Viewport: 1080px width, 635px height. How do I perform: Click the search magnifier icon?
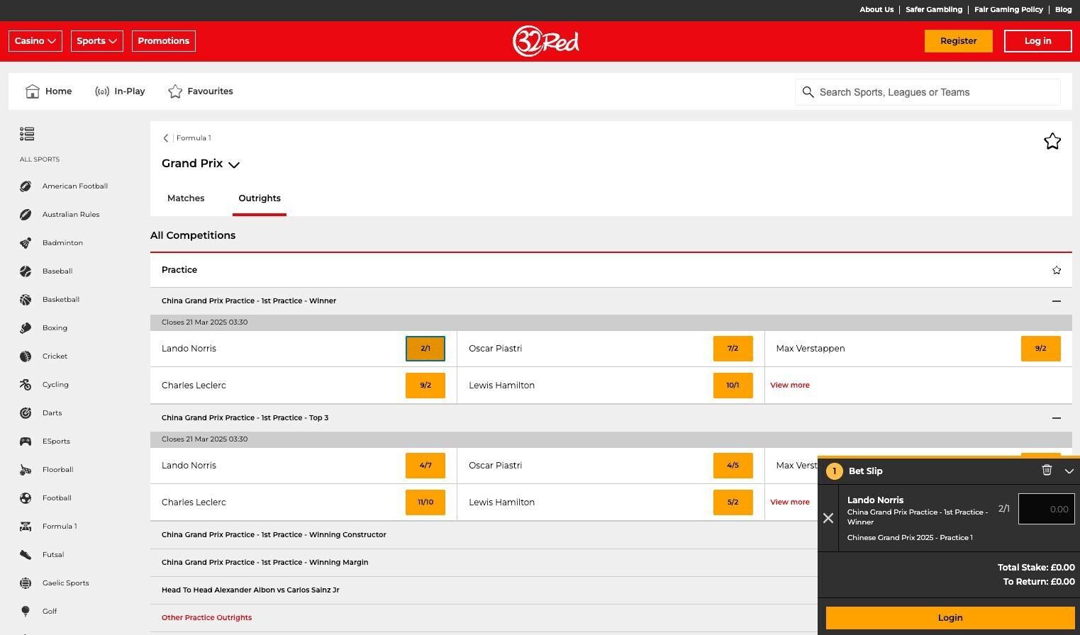(x=808, y=92)
